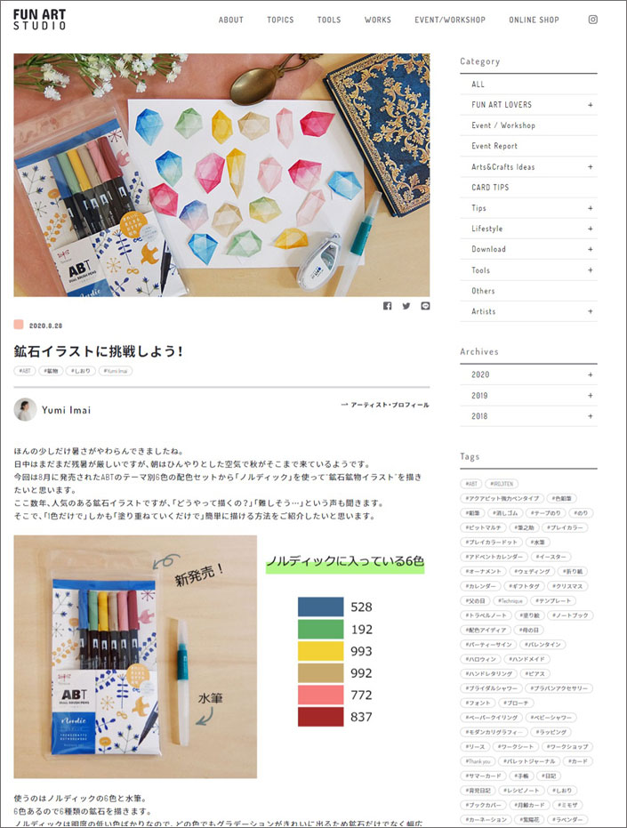Open the TOPICS menu item
The image size is (627, 828).
pos(280,20)
